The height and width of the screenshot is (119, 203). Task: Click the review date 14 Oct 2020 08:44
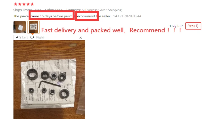point(127,16)
